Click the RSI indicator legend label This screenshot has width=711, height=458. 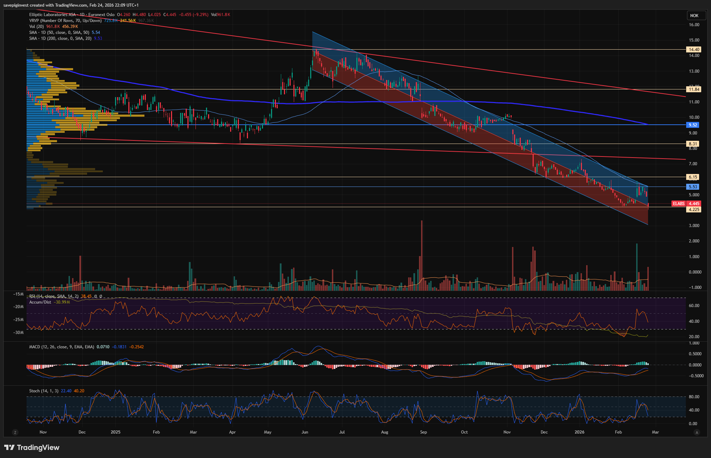54,296
